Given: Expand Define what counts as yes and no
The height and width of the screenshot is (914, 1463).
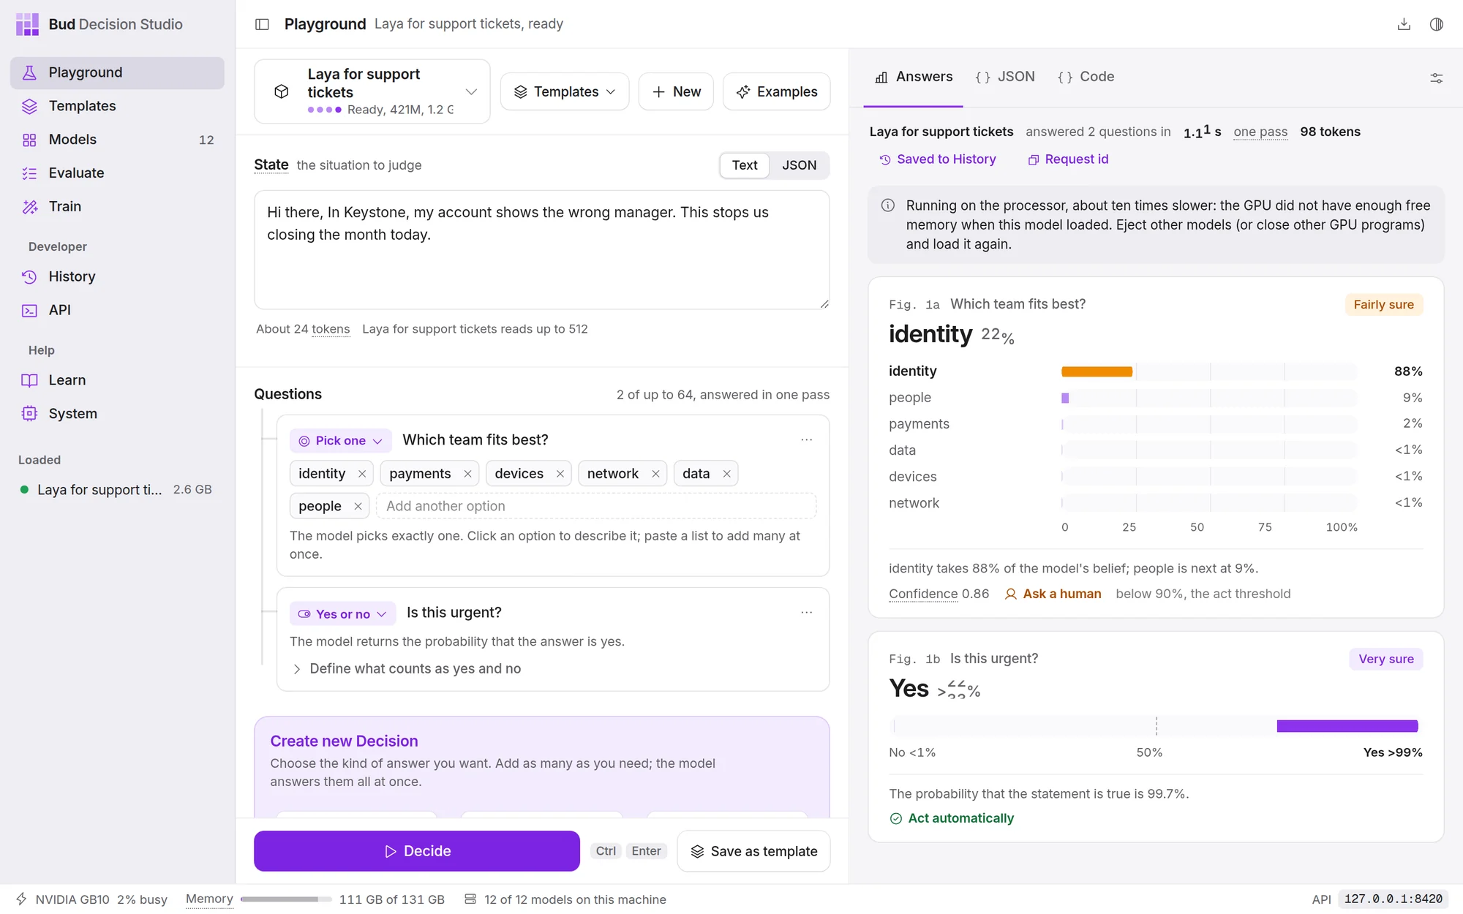Looking at the screenshot, I should tap(406, 669).
